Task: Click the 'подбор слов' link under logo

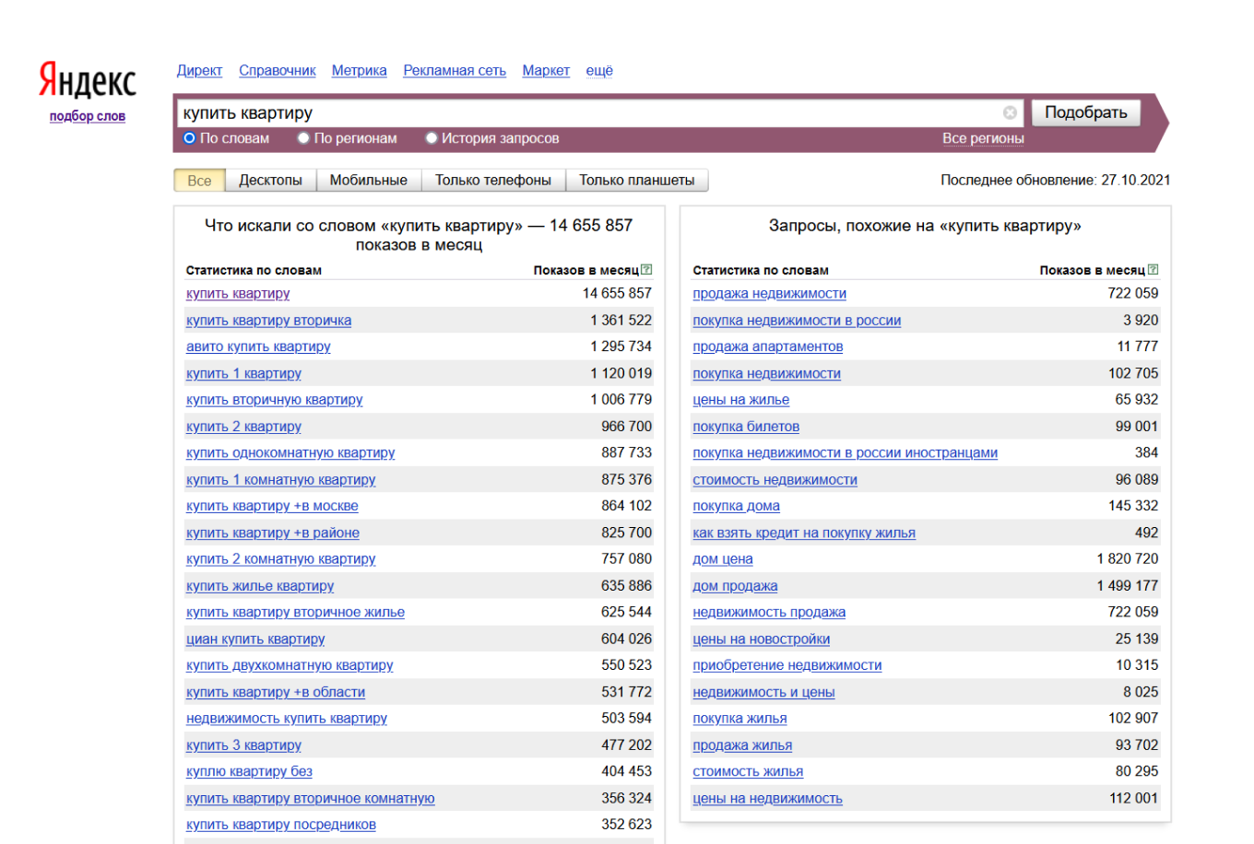Action: tap(88, 116)
